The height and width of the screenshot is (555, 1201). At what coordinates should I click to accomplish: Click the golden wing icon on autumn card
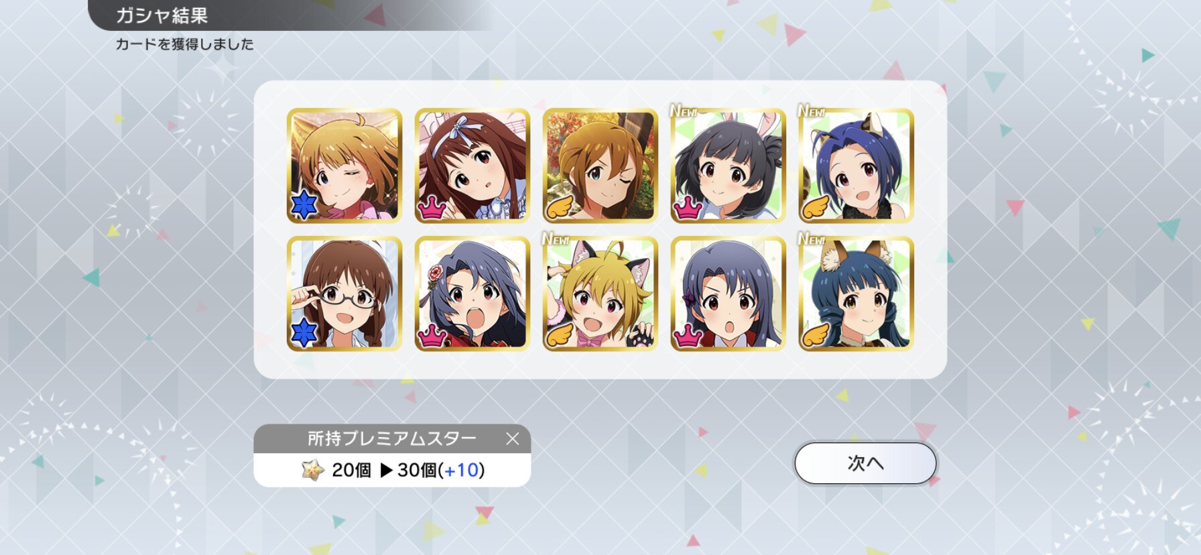[x=560, y=207]
